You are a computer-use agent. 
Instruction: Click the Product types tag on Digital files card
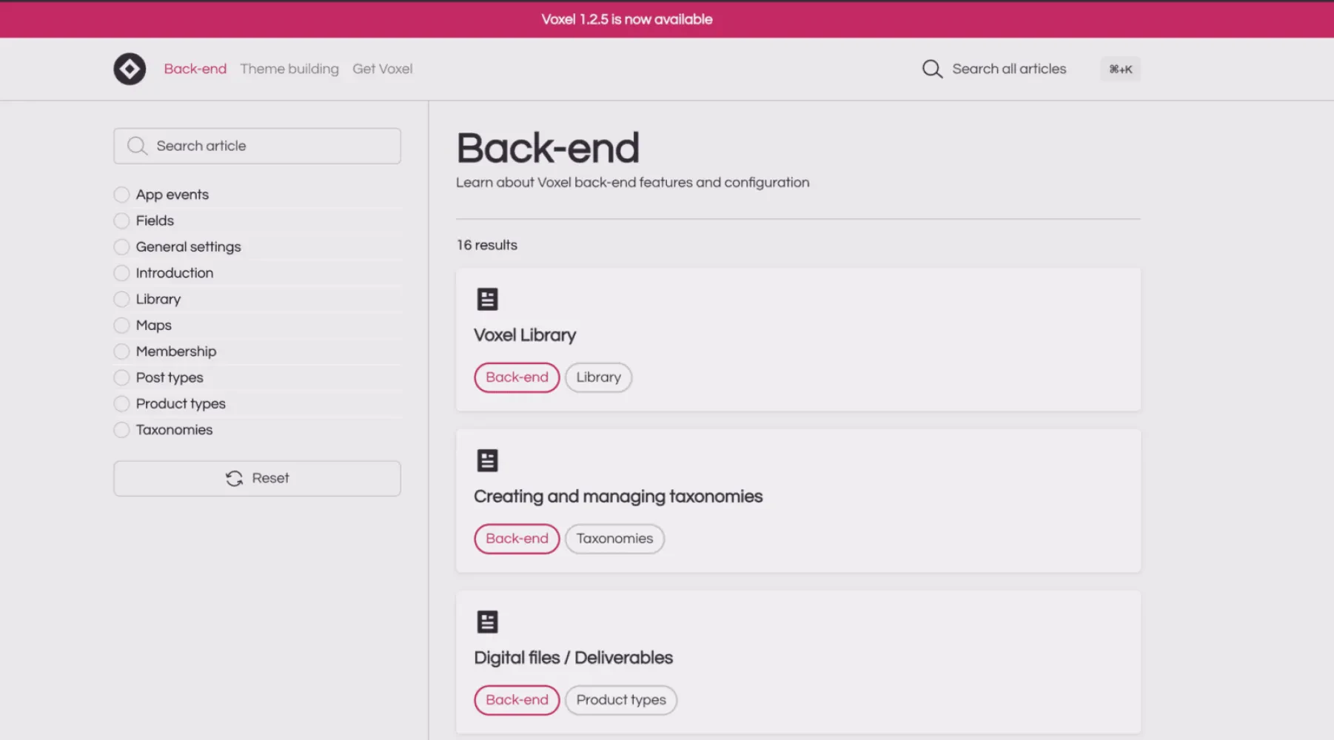point(621,700)
